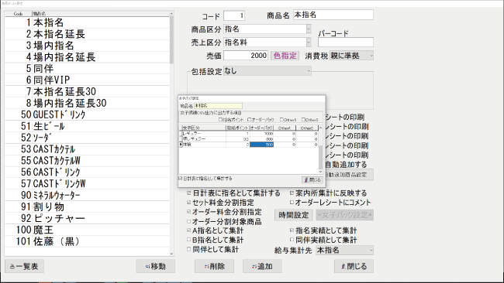Open the 色指定 color picker button
The height and width of the screenshot is (283, 504).
point(285,56)
